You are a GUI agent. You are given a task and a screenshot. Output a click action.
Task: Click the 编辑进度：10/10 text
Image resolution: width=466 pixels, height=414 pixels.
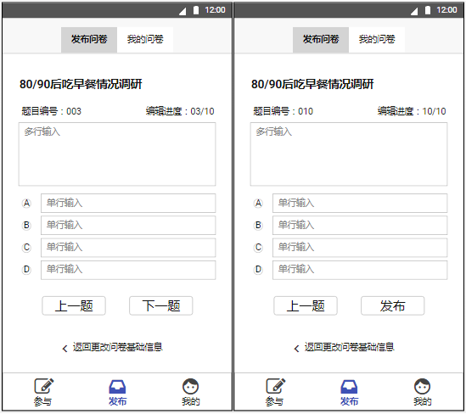tap(412, 111)
